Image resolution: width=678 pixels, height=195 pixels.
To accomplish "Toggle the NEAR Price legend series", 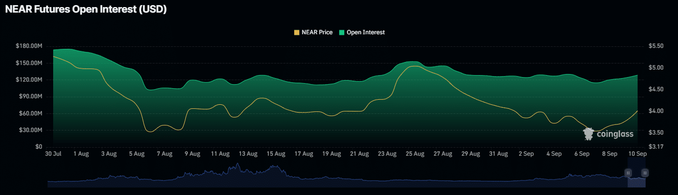I will [x=313, y=32].
